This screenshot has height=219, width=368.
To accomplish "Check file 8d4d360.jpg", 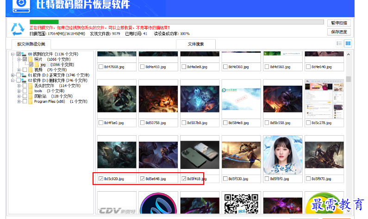I will point(225,67).
